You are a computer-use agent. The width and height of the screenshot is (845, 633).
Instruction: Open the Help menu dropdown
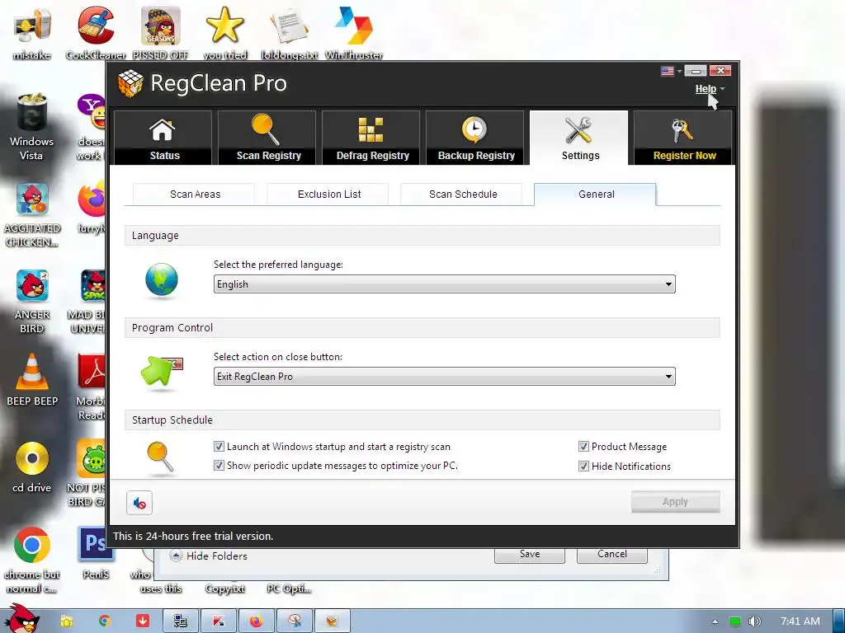tap(710, 89)
